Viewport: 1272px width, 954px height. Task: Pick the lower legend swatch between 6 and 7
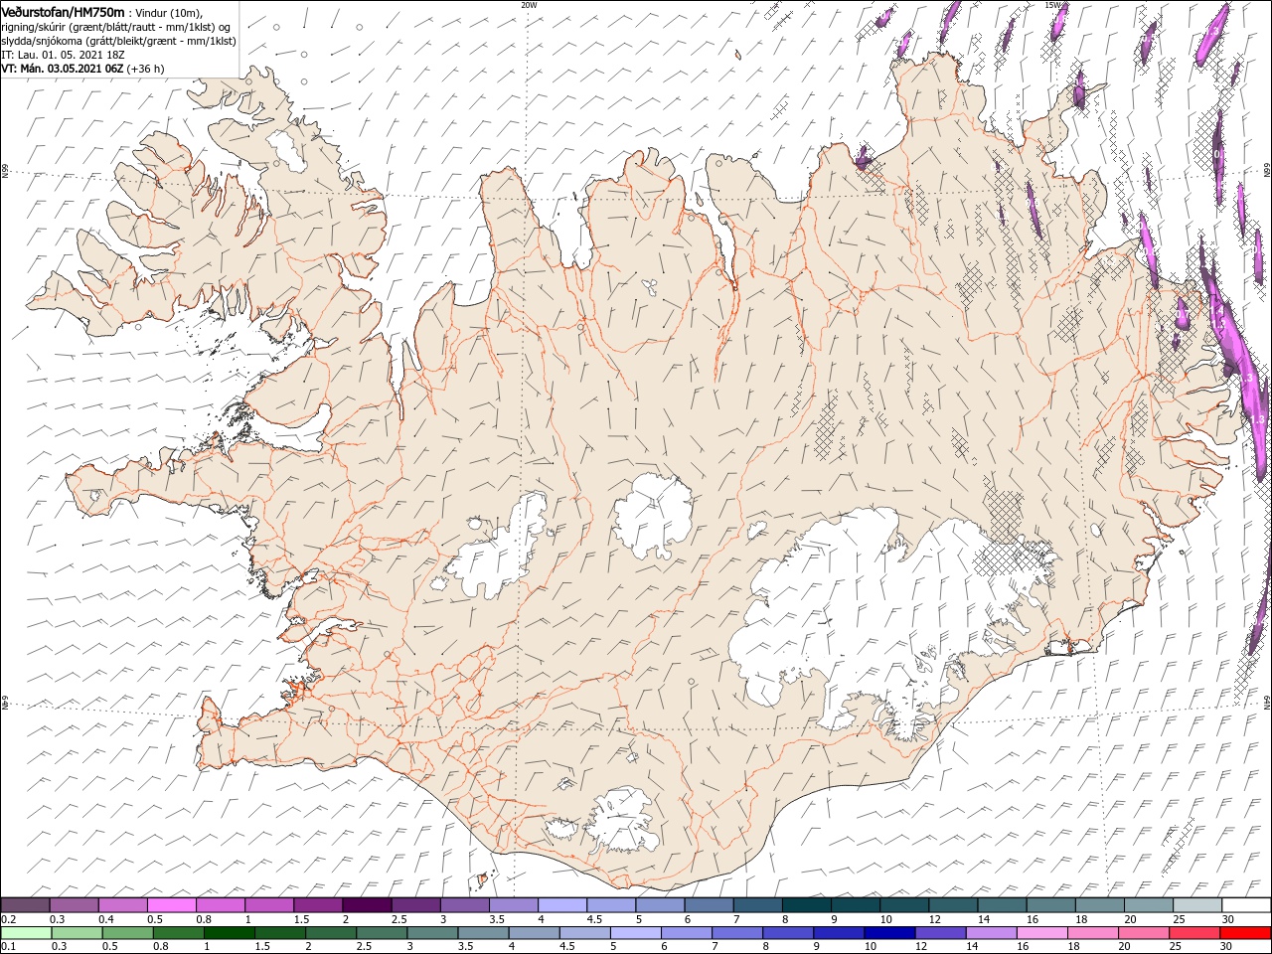pyautogui.click(x=686, y=933)
